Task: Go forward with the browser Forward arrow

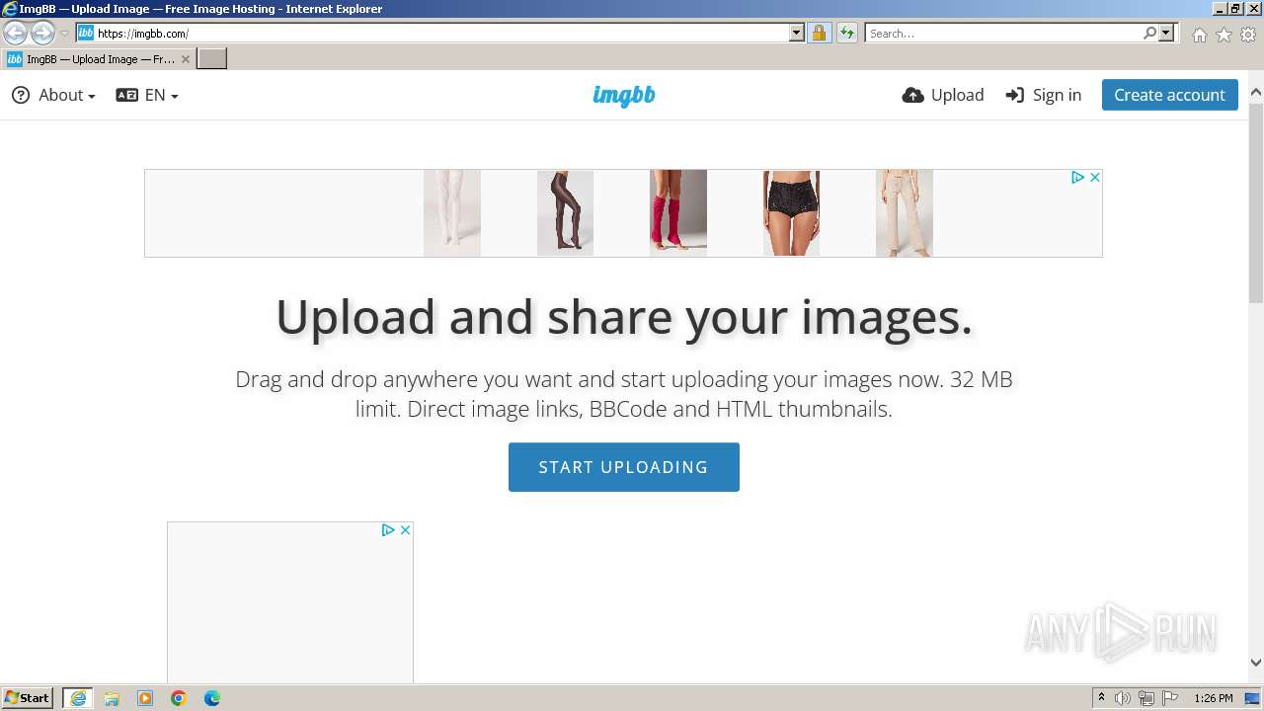Action: coord(42,33)
